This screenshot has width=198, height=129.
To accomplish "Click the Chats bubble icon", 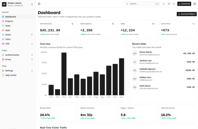I will 3,34.
